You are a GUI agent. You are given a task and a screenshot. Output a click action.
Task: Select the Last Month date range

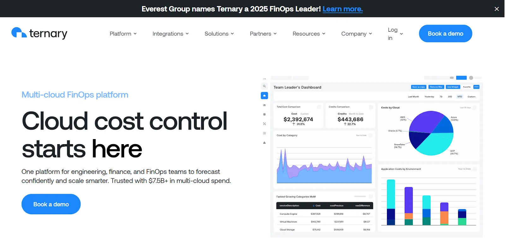pos(413,97)
